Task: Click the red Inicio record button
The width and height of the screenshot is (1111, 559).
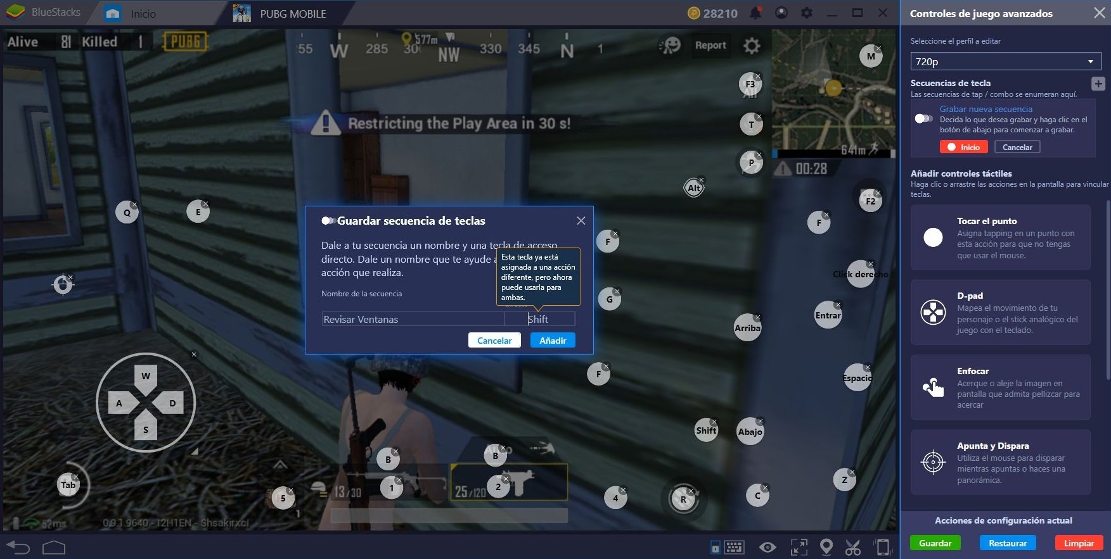Action: click(963, 147)
